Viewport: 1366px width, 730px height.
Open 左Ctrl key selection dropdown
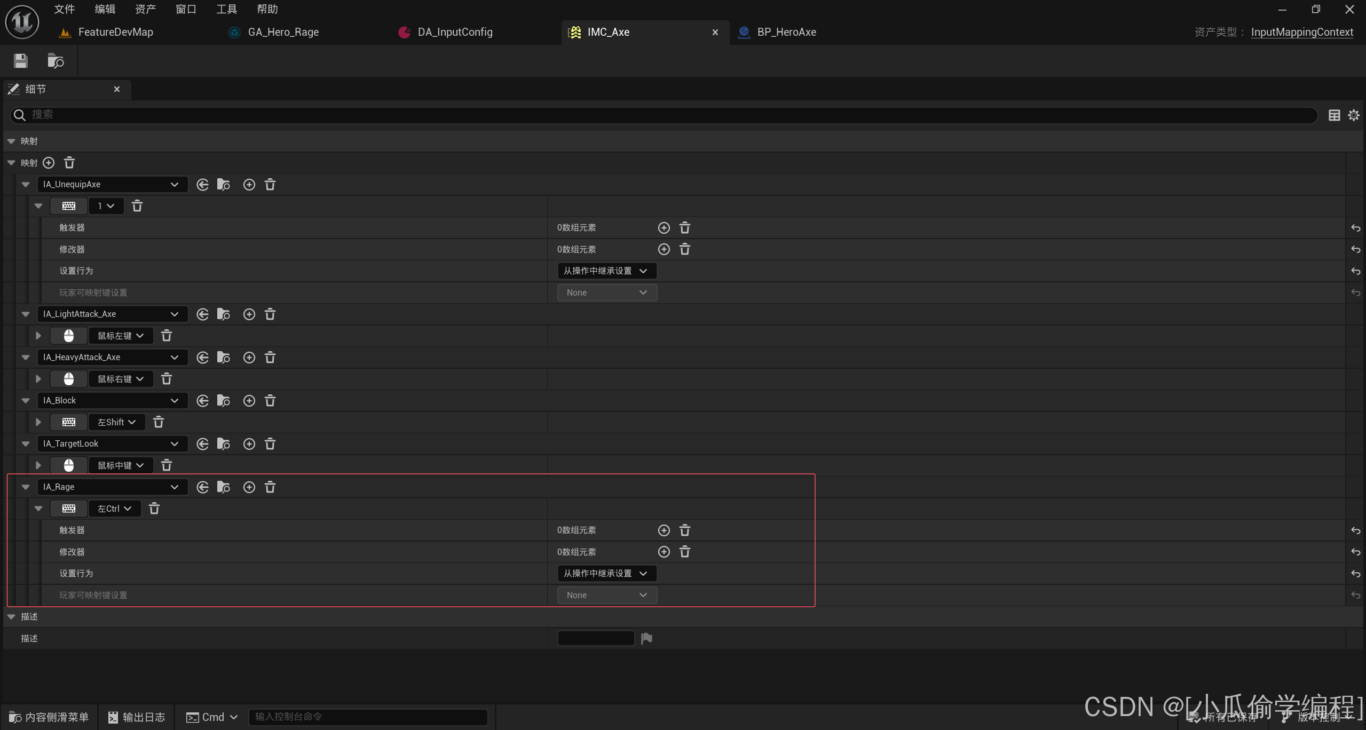(x=115, y=509)
